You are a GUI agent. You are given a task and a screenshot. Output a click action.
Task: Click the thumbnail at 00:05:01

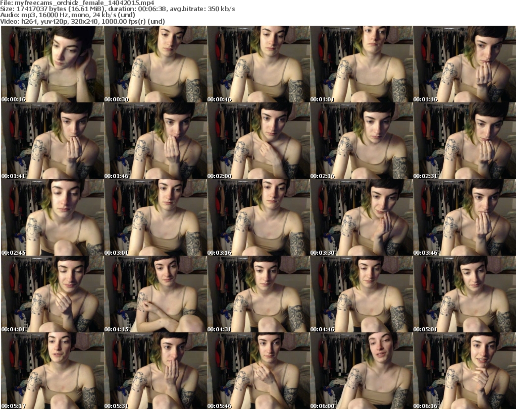point(464,294)
